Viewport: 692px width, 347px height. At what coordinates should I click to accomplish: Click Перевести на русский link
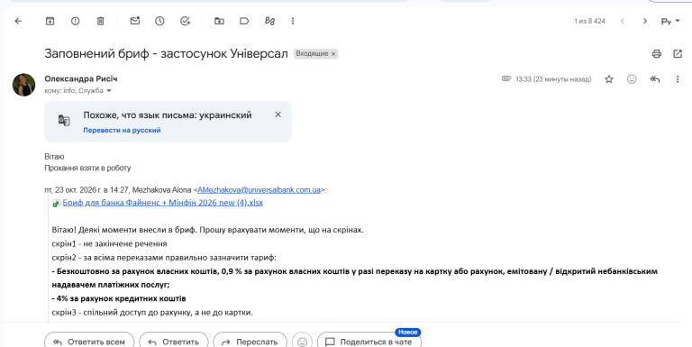point(122,130)
